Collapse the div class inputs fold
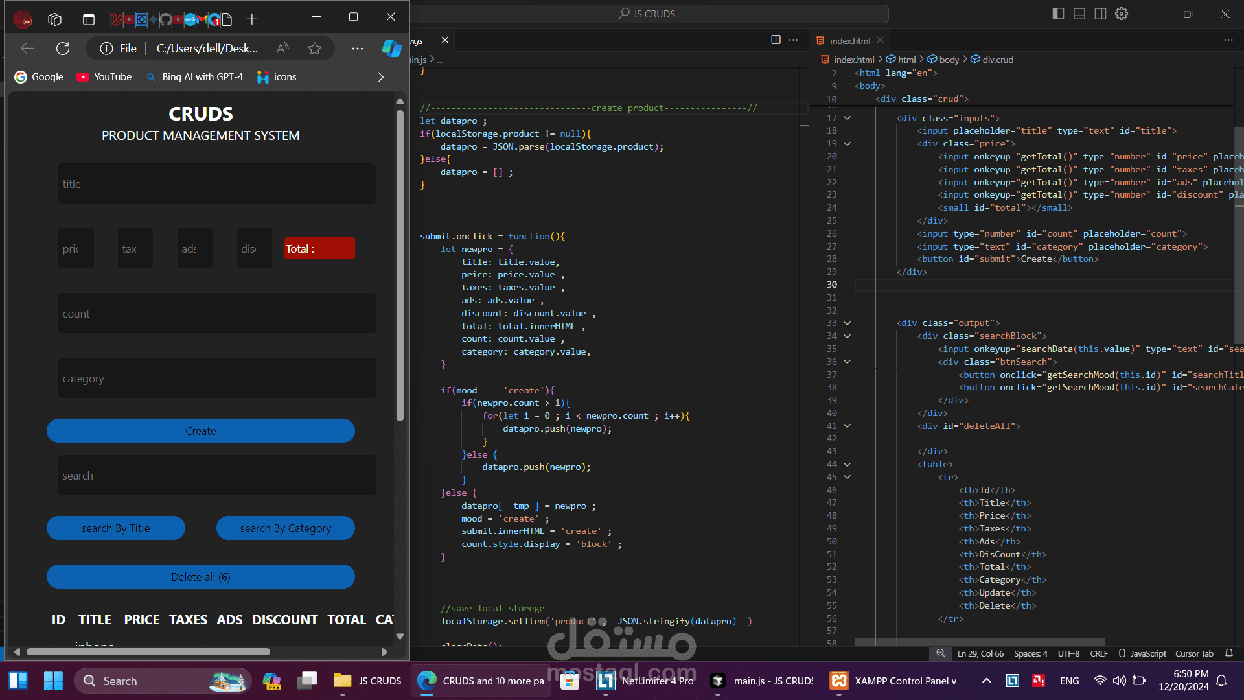 847,118
